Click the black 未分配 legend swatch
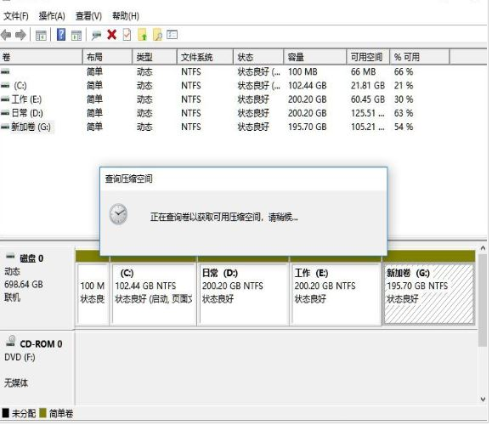Viewport: 492px width, 425px height. click(5, 413)
